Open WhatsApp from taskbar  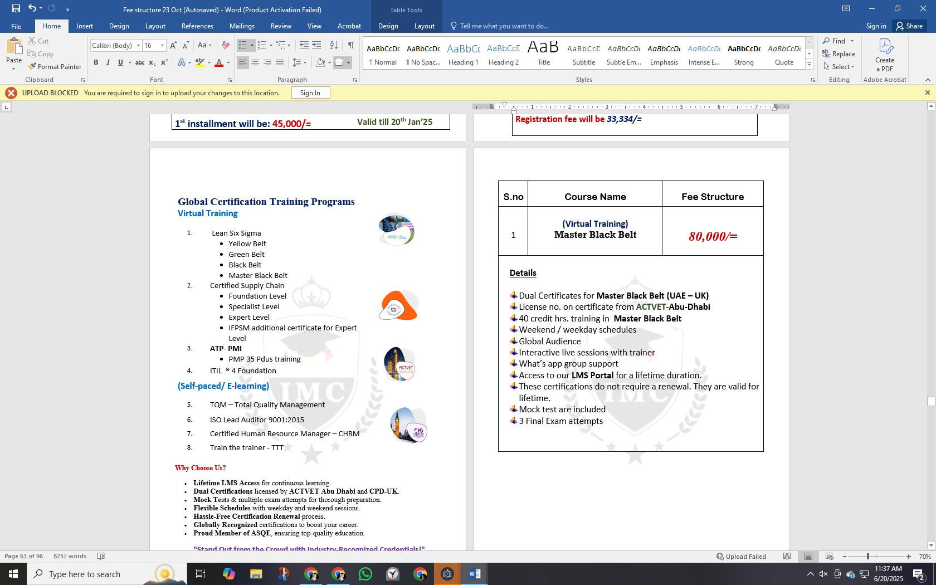click(x=365, y=574)
